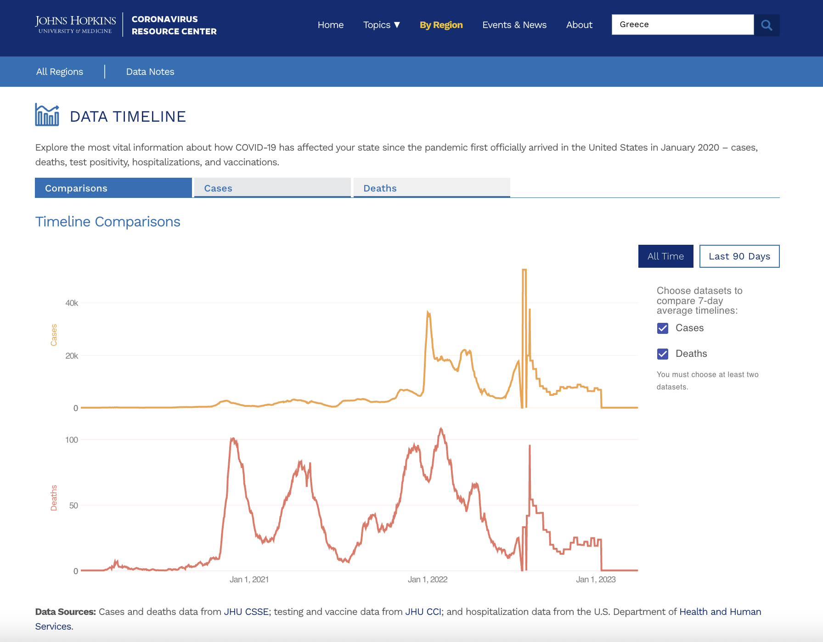Go to By Region page

click(441, 25)
